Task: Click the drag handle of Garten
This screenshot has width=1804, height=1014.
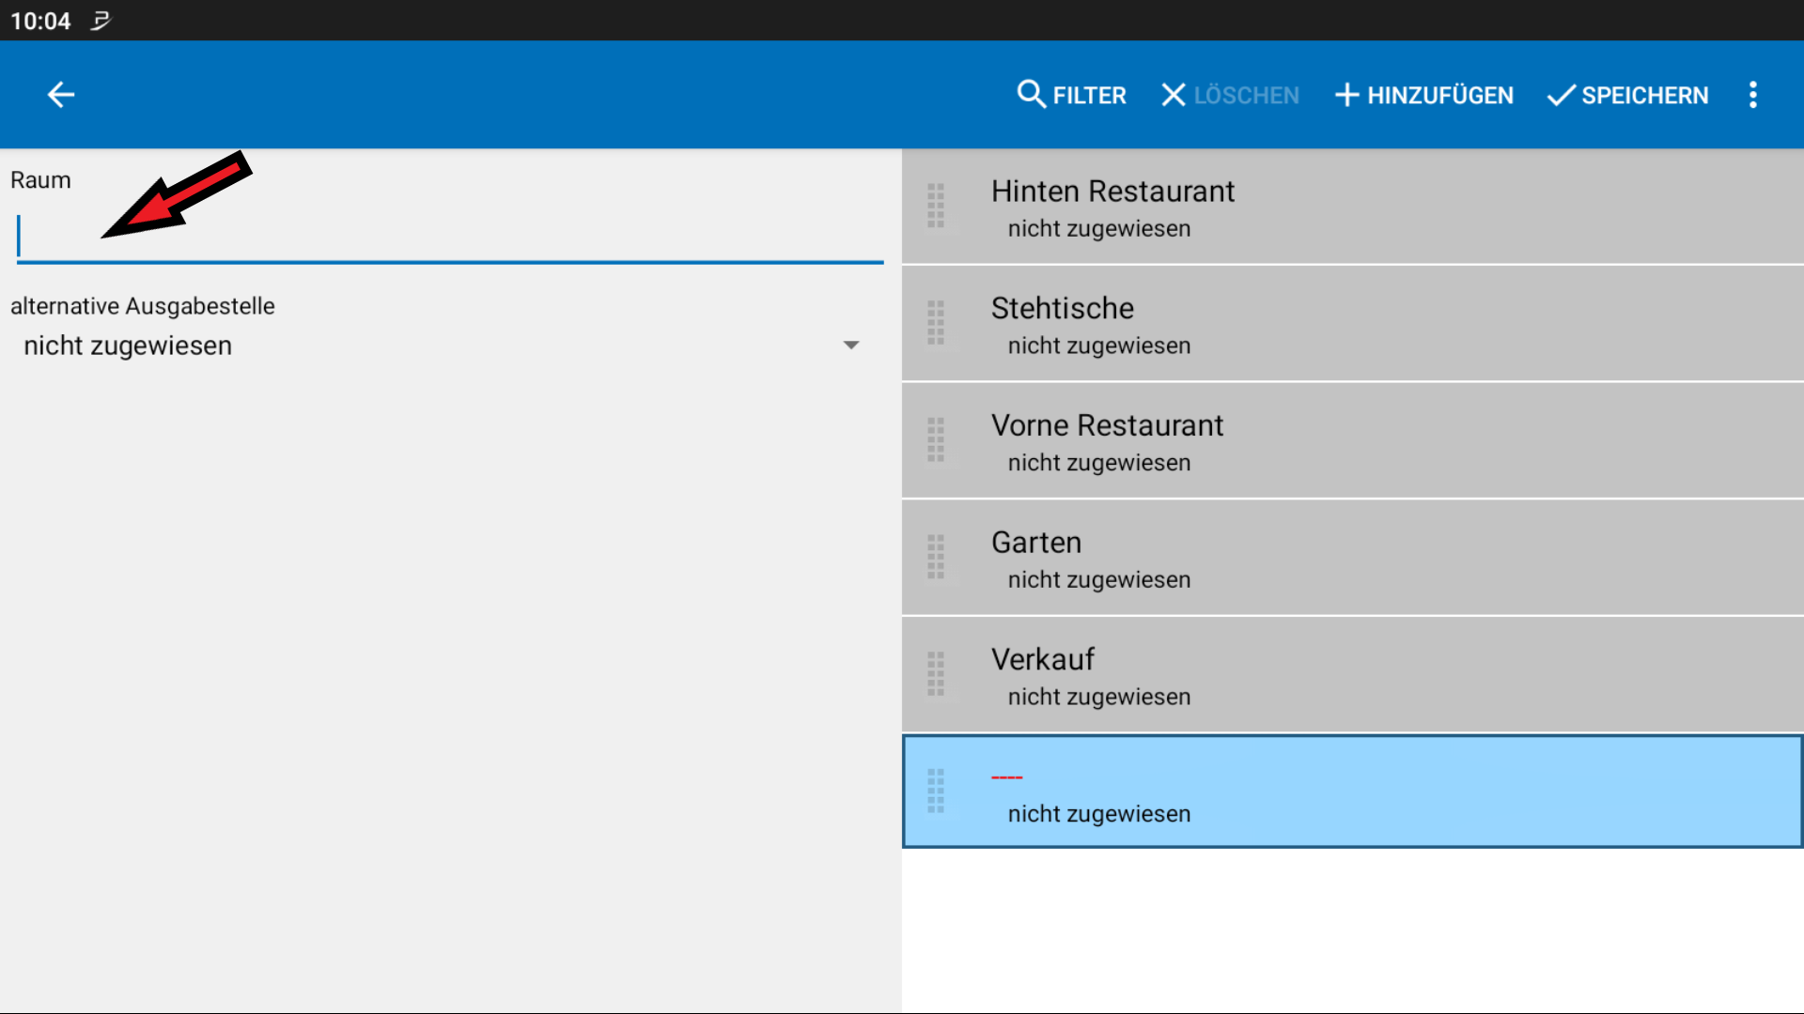Action: 936,557
